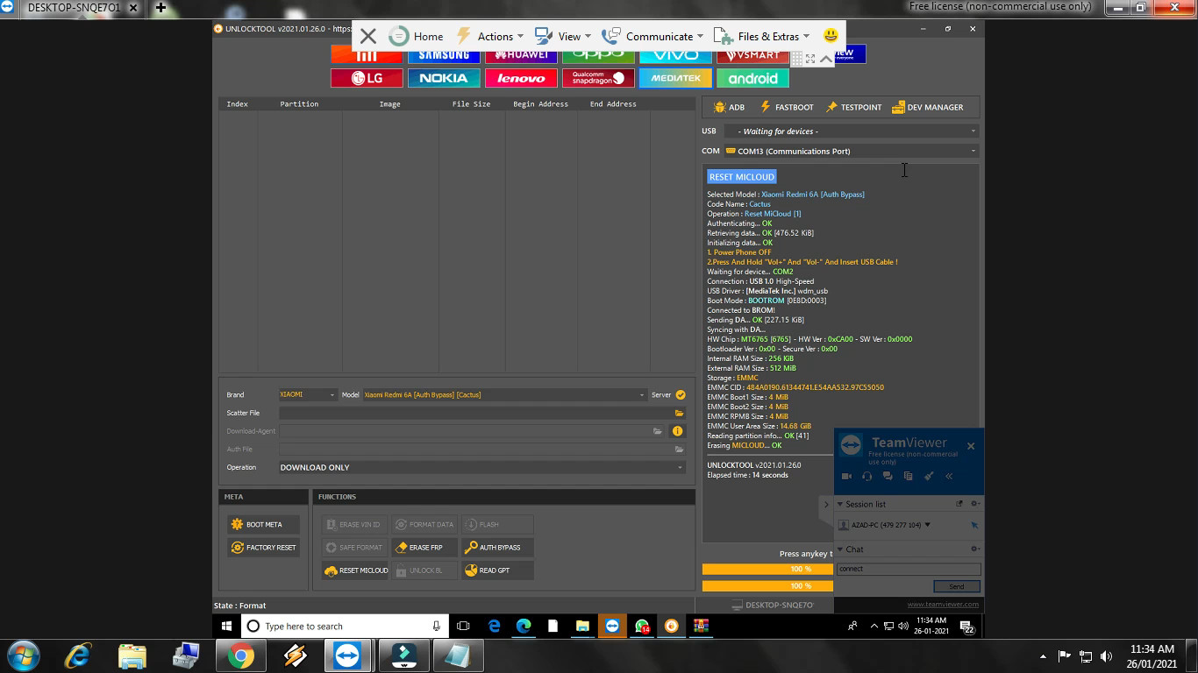Image resolution: width=1198 pixels, height=673 pixels.
Task: Open the Brand XIAOMI dropdown
Action: [x=307, y=394]
